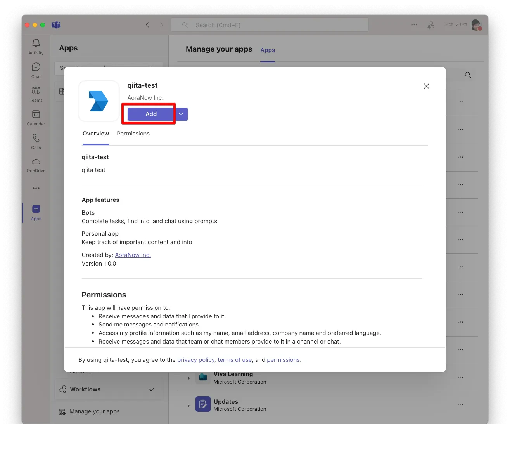This screenshot has width=510, height=453.
Task: Focus the Search (Cmd+E) field
Action: pos(270,25)
